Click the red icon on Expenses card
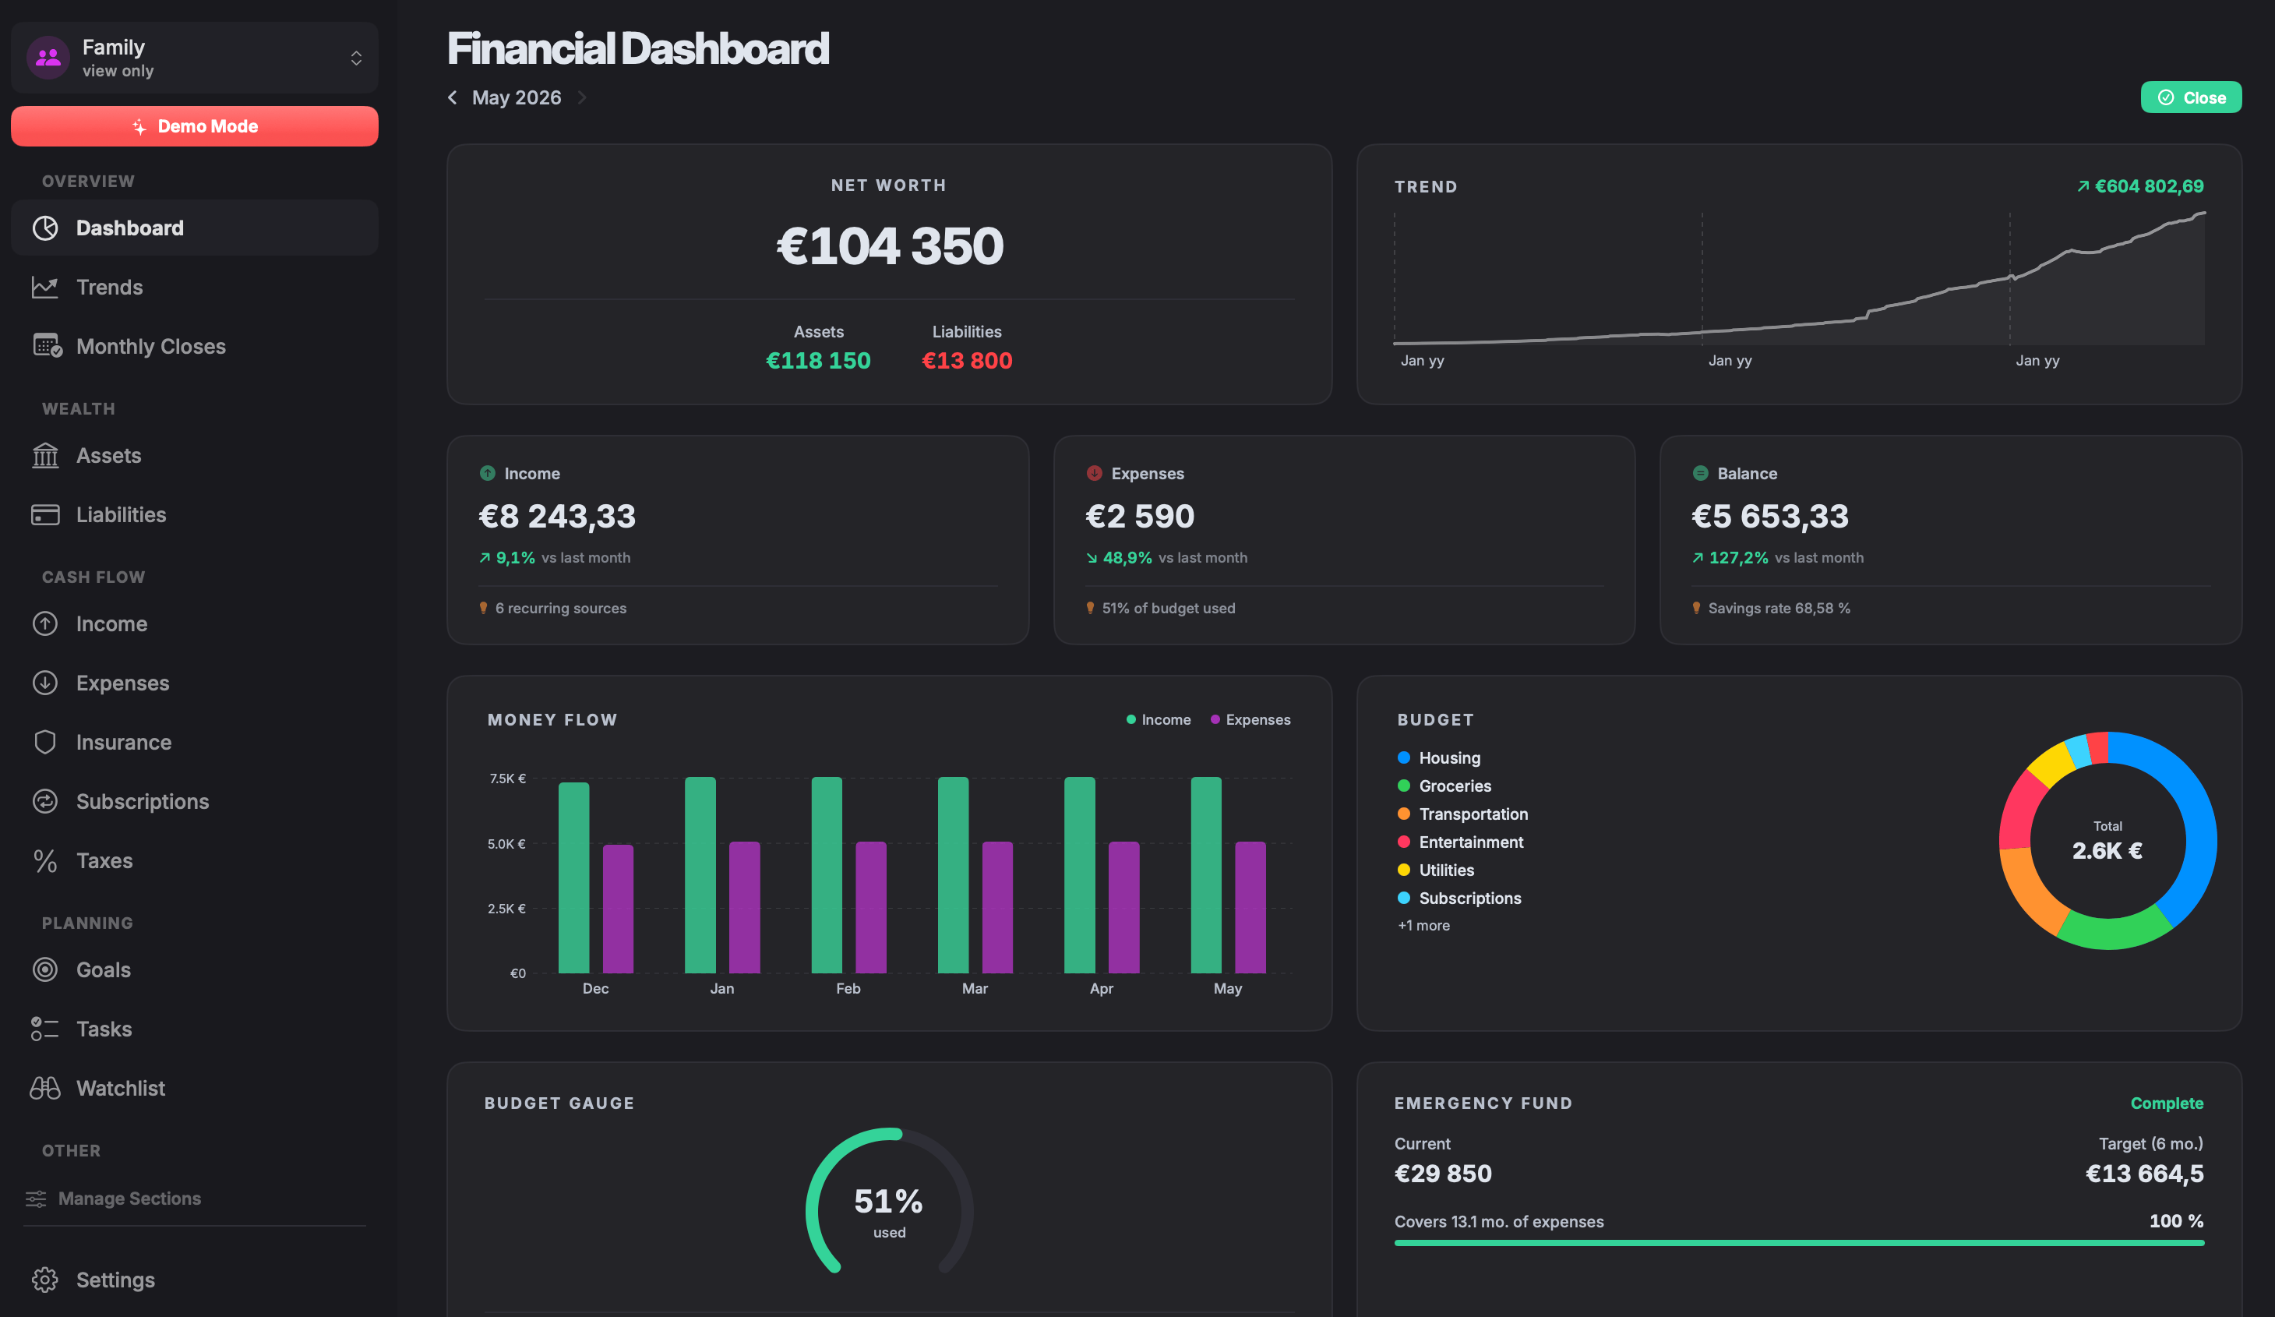The height and width of the screenshot is (1317, 2275). pyautogui.click(x=1094, y=473)
